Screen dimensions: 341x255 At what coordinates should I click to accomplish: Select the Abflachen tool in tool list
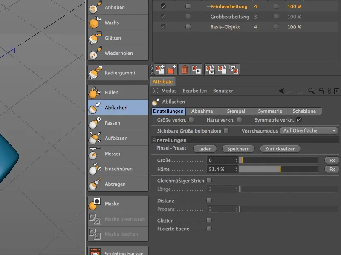[118, 108]
